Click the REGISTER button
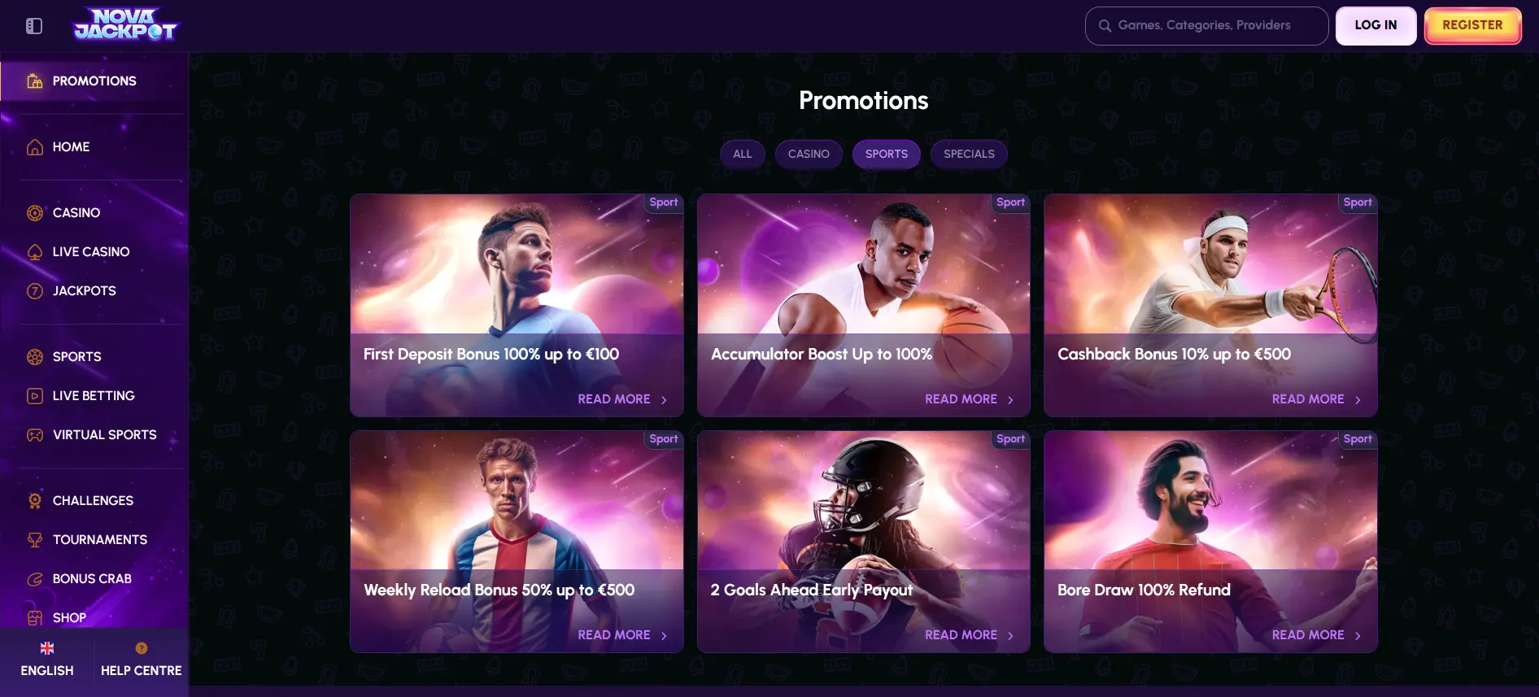This screenshot has height=697, width=1539. [x=1472, y=25]
